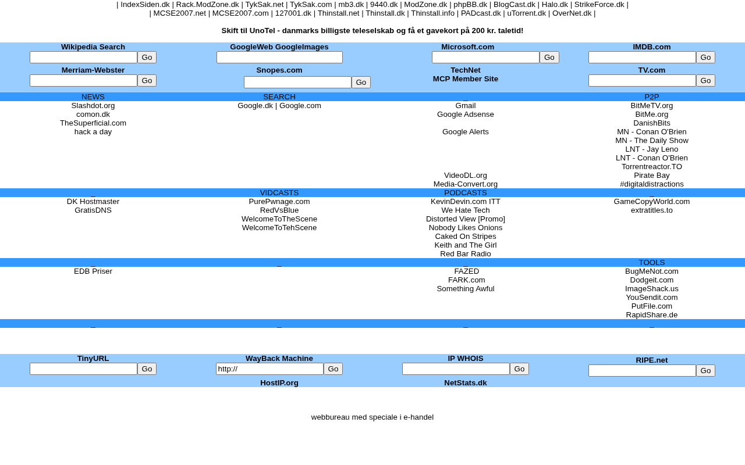Open Google.com under SEARCH
The height and width of the screenshot is (465, 745).
pos(300,106)
